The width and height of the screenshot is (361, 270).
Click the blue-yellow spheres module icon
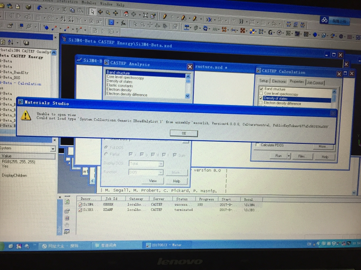tap(252, 32)
